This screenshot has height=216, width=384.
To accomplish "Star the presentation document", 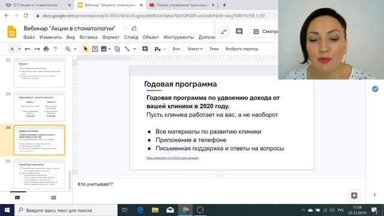I will click(125, 28).
